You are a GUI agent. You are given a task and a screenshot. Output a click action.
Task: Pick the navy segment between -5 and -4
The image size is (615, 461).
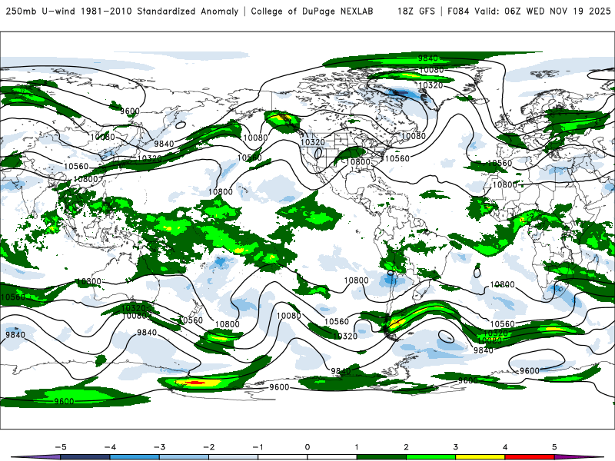[x=85, y=457]
